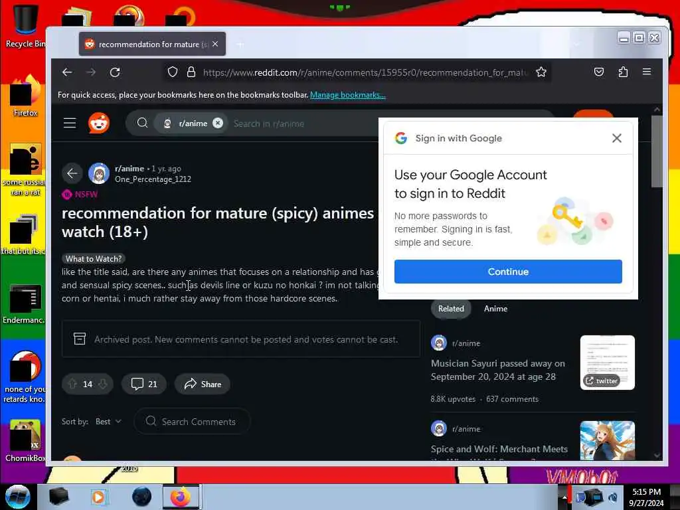Reload the Reddit page
The height and width of the screenshot is (510, 680).
click(115, 72)
